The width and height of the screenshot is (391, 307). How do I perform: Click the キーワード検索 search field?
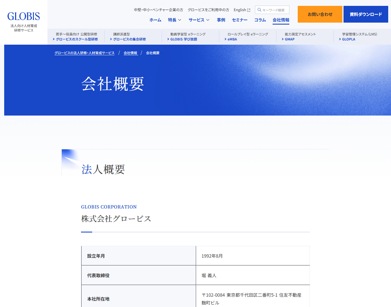tap(272, 10)
